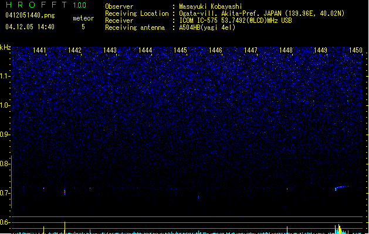Click the date stamp 04.12.05 14:40
Screen dimensions: 369x234
pos(30,27)
